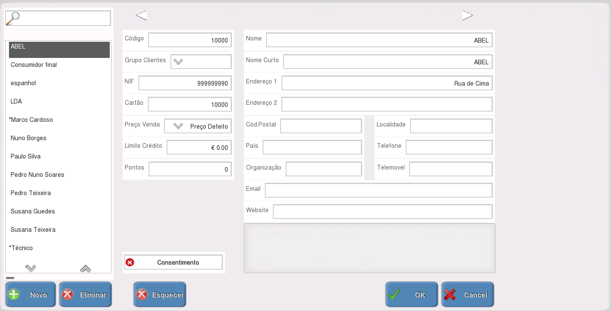
Task: Choose Susana Guedes in customer list
Action: [33, 211]
